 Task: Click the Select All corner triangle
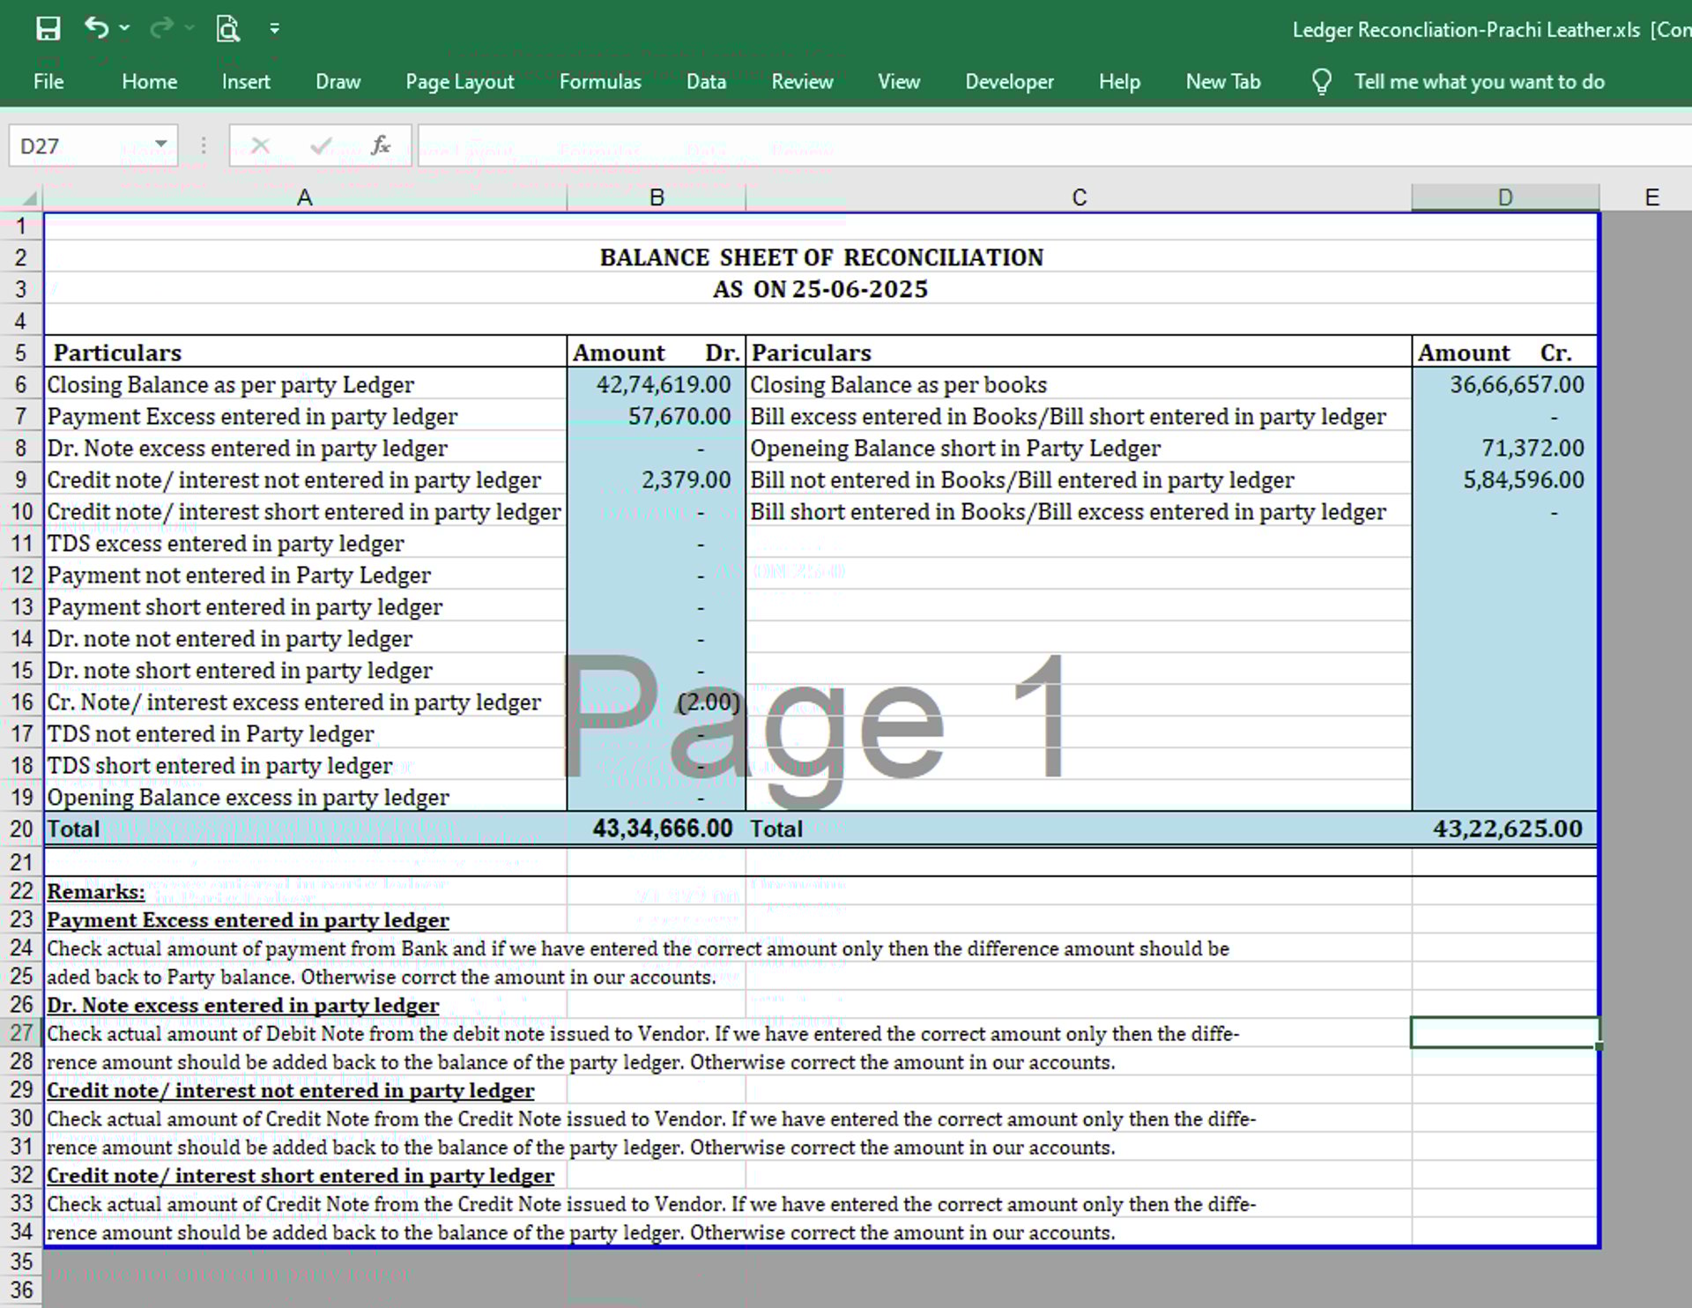click(x=28, y=197)
